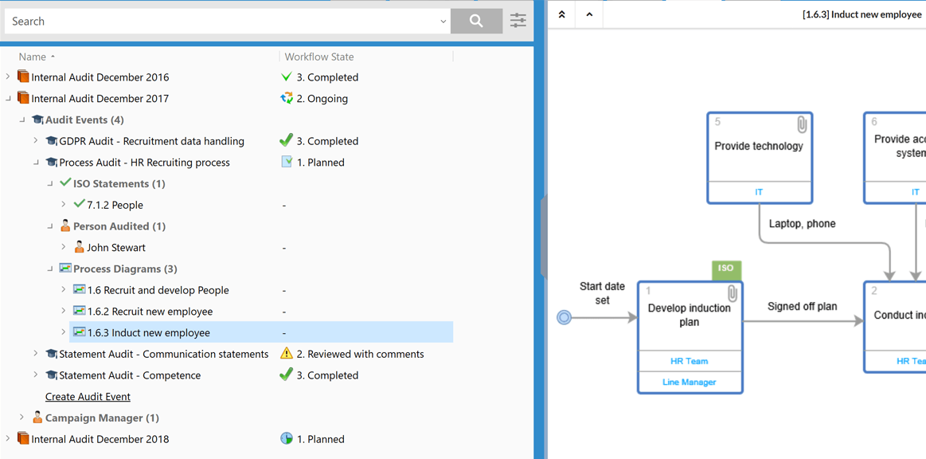Open the HR Team role link in Develop induction plan
The image size is (926, 459).
tap(690, 361)
